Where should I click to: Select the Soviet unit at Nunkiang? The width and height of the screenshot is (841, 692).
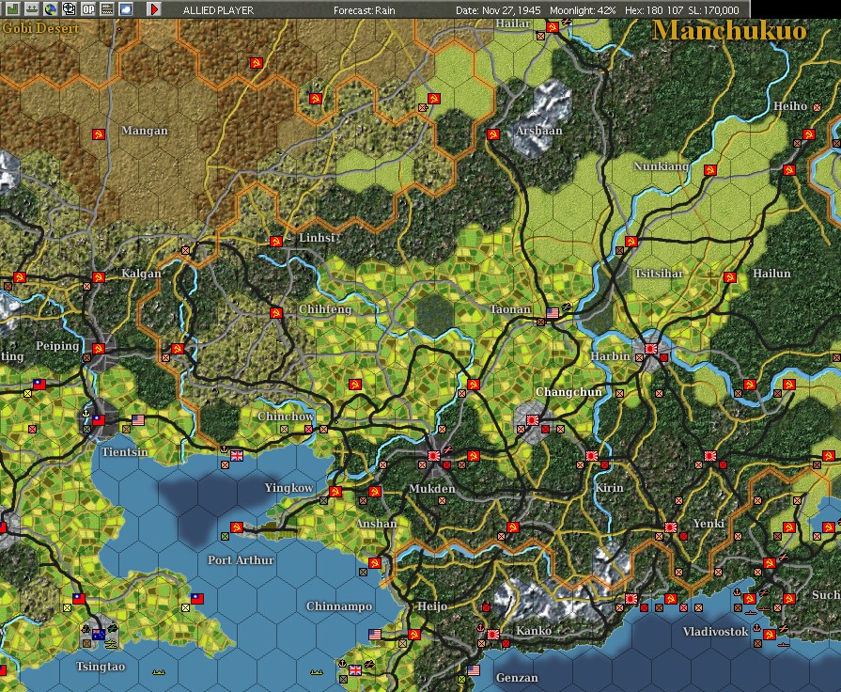click(x=710, y=170)
